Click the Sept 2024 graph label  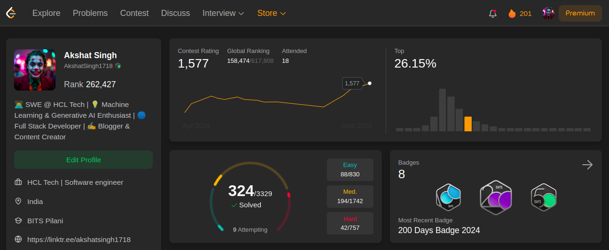tap(356, 126)
